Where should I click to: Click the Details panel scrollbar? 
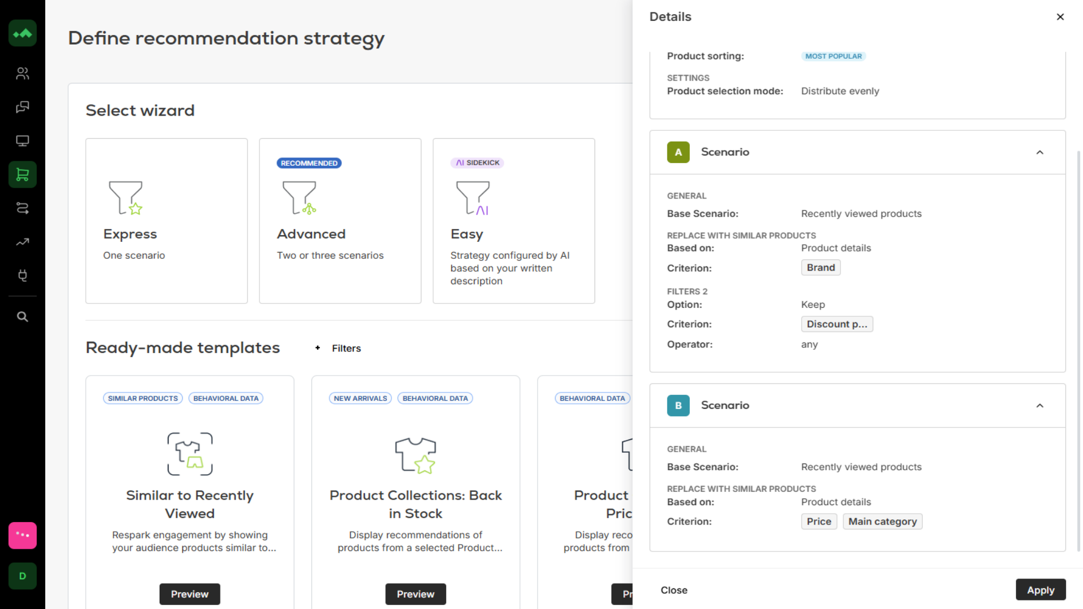(1078, 350)
